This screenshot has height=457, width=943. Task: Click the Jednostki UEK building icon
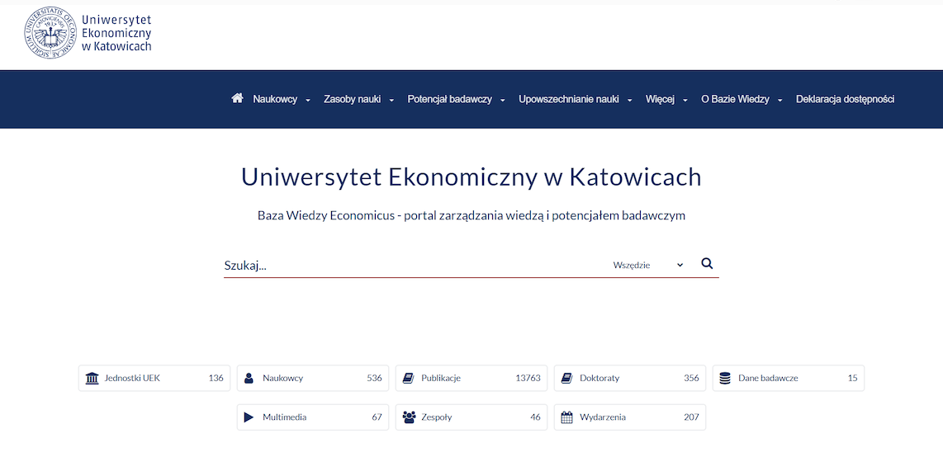(x=92, y=379)
